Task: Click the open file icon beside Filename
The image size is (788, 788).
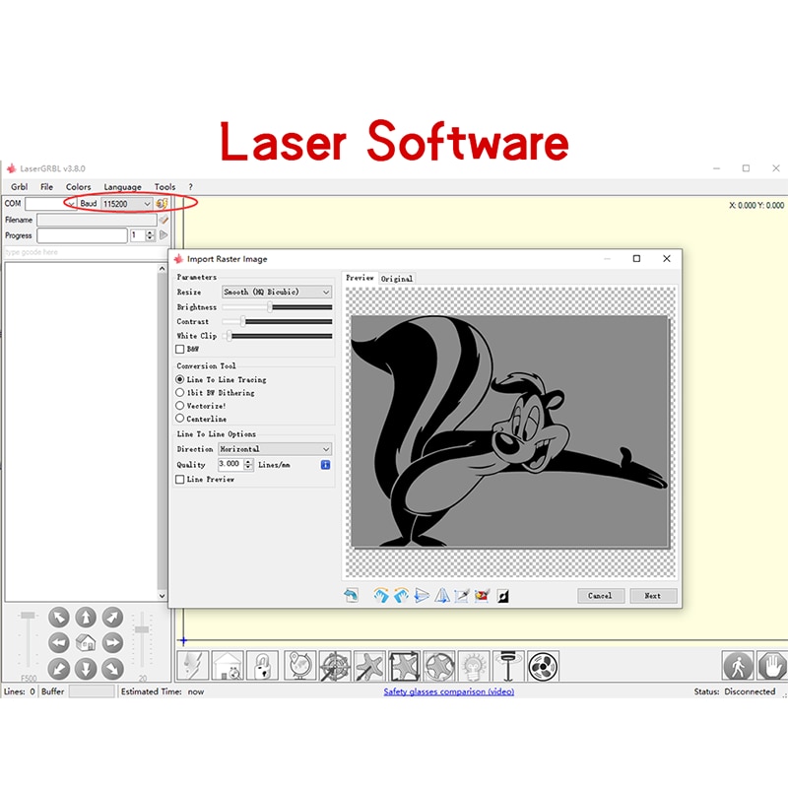Action: click(x=164, y=220)
